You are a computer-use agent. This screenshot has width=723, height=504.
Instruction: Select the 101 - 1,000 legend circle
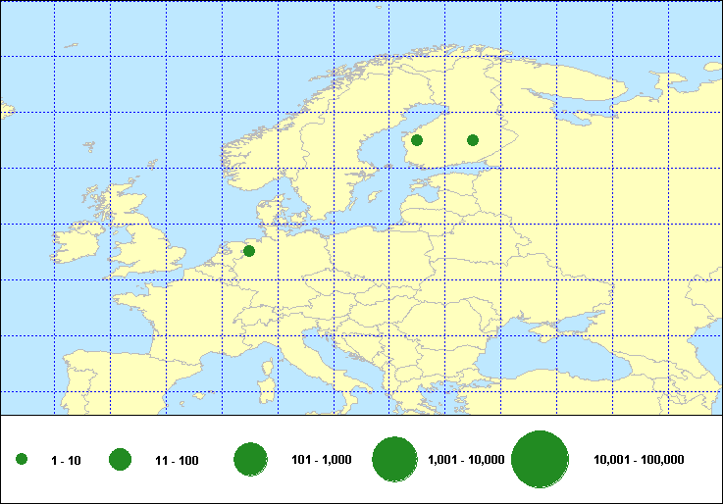click(x=251, y=460)
